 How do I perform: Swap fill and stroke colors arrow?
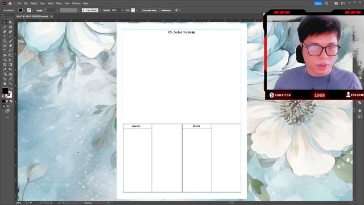pyautogui.click(x=11, y=89)
